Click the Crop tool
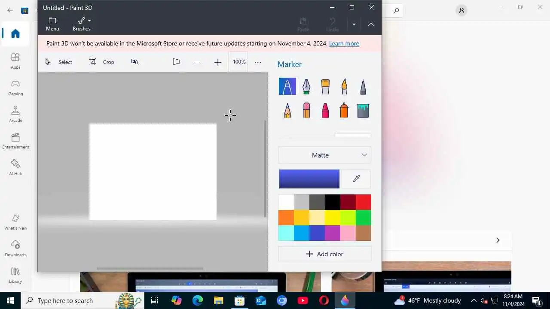The width and height of the screenshot is (550, 309). point(102,62)
